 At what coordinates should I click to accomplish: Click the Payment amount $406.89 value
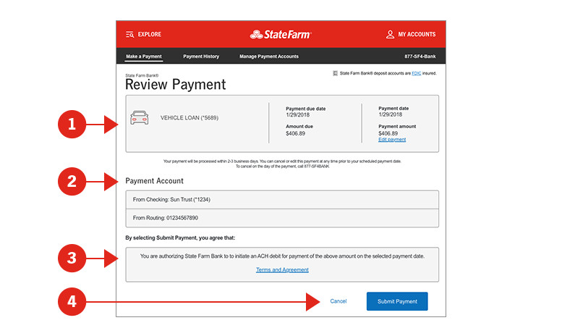coord(388,133)
